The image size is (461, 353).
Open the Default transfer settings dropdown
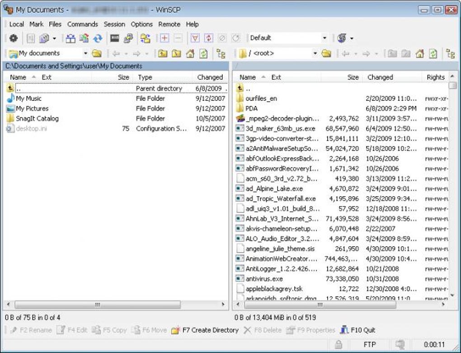pos(325,38)
